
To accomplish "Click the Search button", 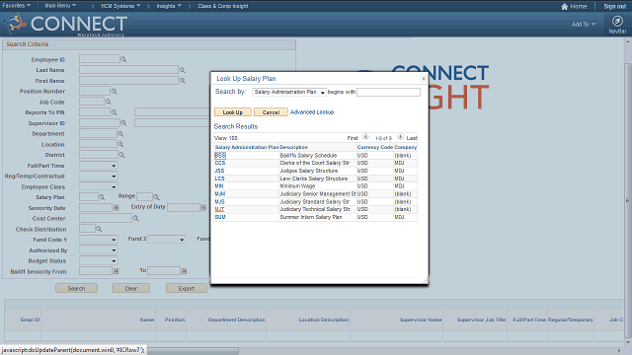I will click(76, 288).
